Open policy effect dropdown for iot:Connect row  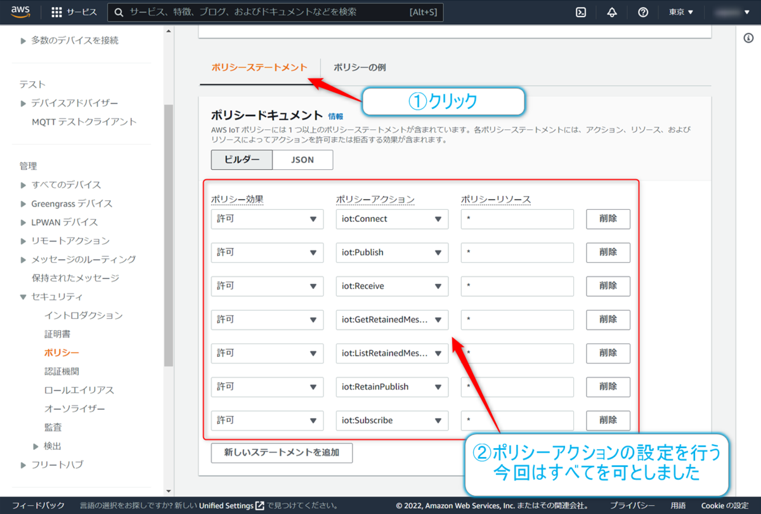point(267,219)
